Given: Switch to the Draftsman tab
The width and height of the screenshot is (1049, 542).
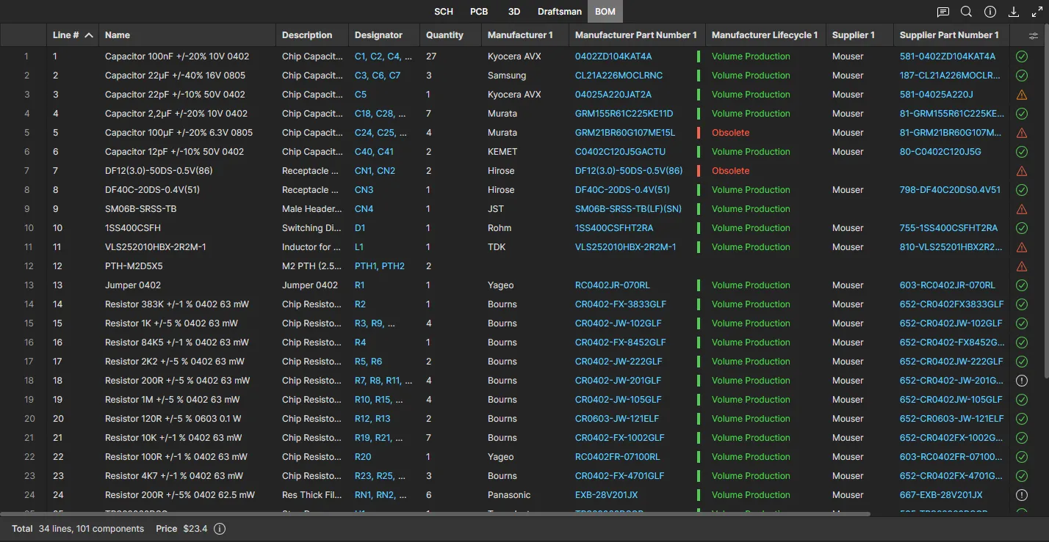Looking at the screenshot, I should point(559,12).
